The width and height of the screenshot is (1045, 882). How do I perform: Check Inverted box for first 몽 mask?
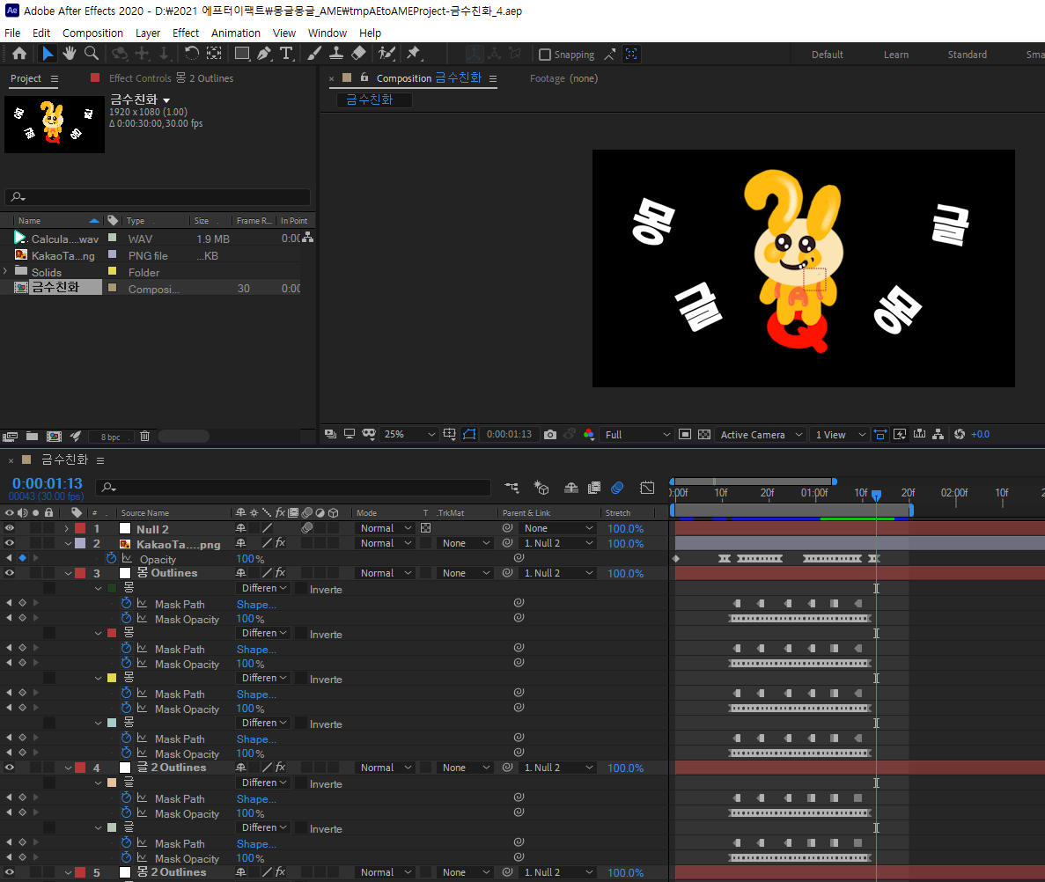pos(301,589)
